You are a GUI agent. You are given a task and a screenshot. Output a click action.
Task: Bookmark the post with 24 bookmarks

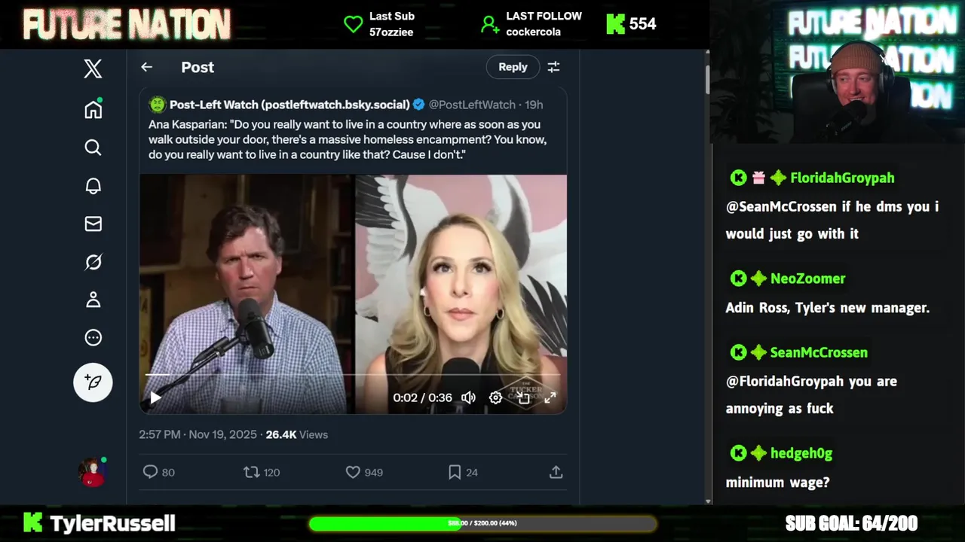click(x=463, y=472)
